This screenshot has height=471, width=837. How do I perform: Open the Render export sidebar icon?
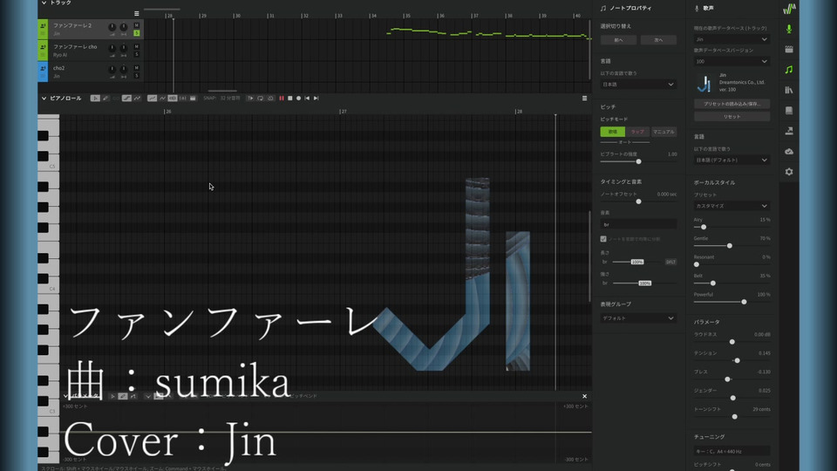coord(789,131)
